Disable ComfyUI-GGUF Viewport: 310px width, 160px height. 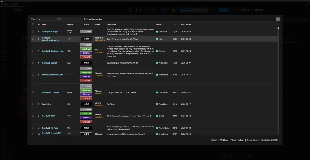pyautogui.click(x=86, y=118)
